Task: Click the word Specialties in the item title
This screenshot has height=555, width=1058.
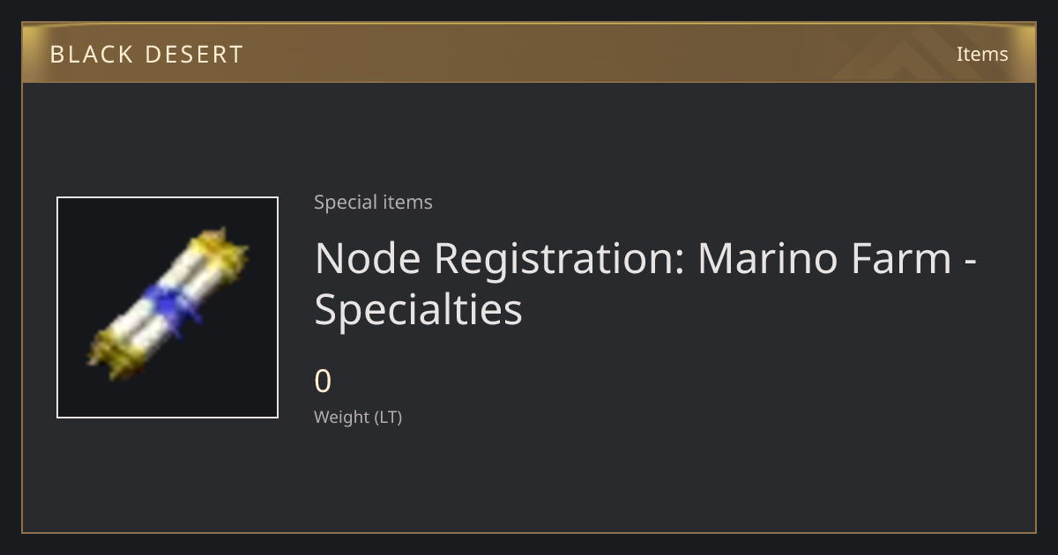Action: (x=419, y=310)
